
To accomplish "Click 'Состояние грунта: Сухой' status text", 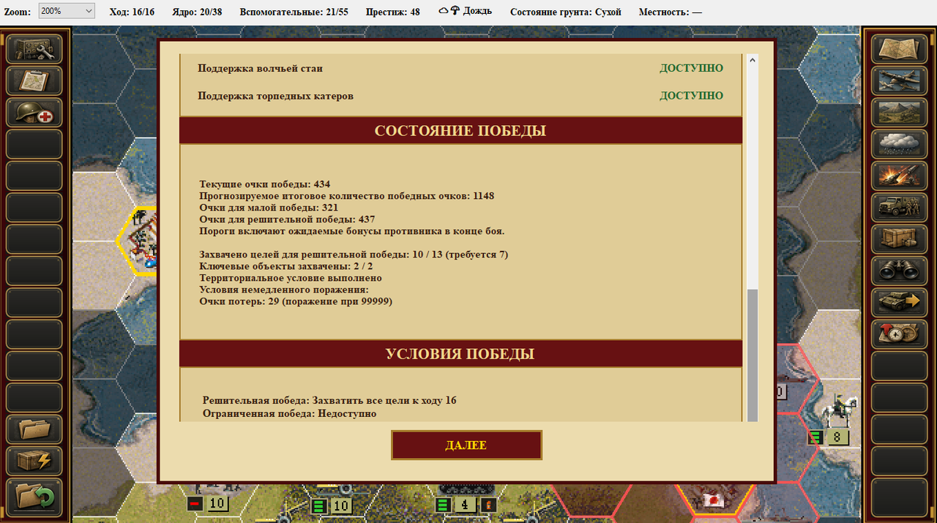I will coord(566,12).
